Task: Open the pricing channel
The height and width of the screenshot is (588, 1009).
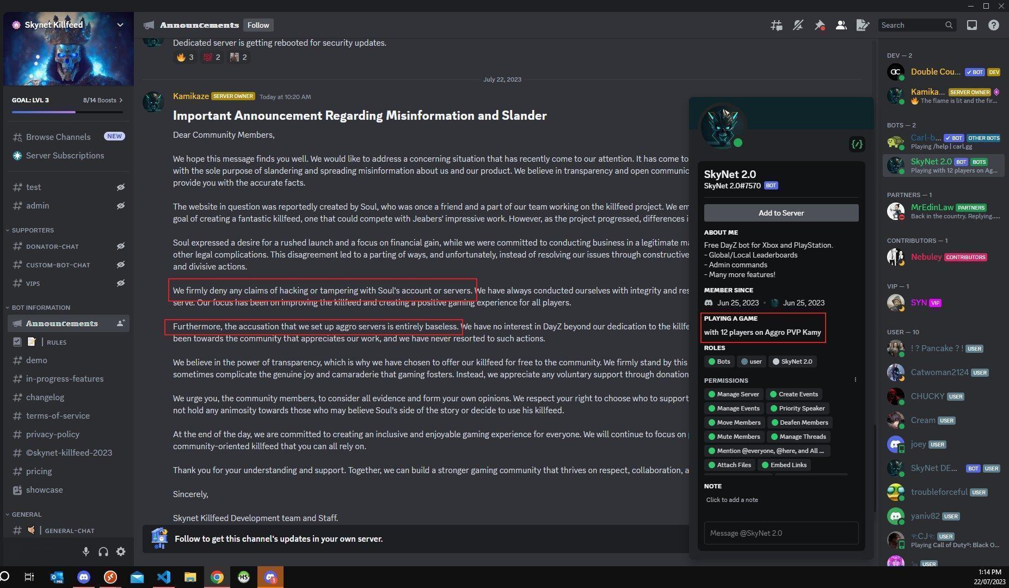Action: 69,471
